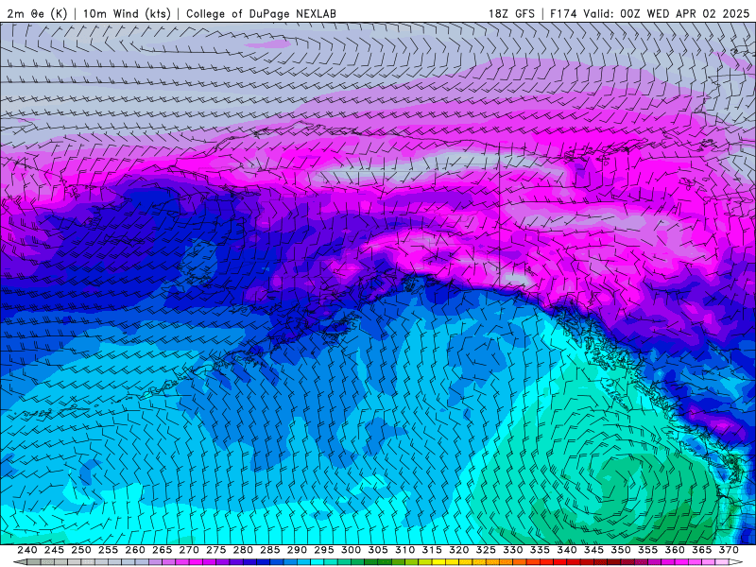Image resolution: width=756 pixels, height=567 pixels.
Task: Click the 340 color scale label
Action: pos(567,550)
